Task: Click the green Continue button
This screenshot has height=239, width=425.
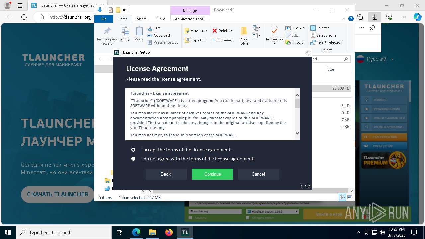Action: pyautogui.click(x=212, y=174)
